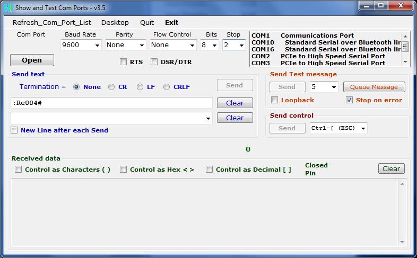The image size is (417, 258).
Task: Click the Desktop menu item
Action: point(115,23)
